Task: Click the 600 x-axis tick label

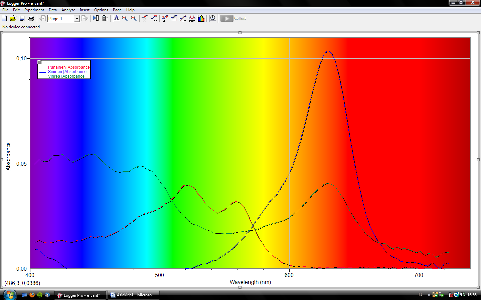Action: point(289,275)
